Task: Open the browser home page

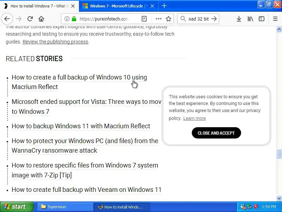Action: pyautogui.click(x=41, y=19)
